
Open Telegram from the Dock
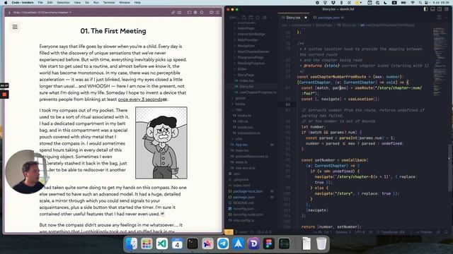(223, 243)
